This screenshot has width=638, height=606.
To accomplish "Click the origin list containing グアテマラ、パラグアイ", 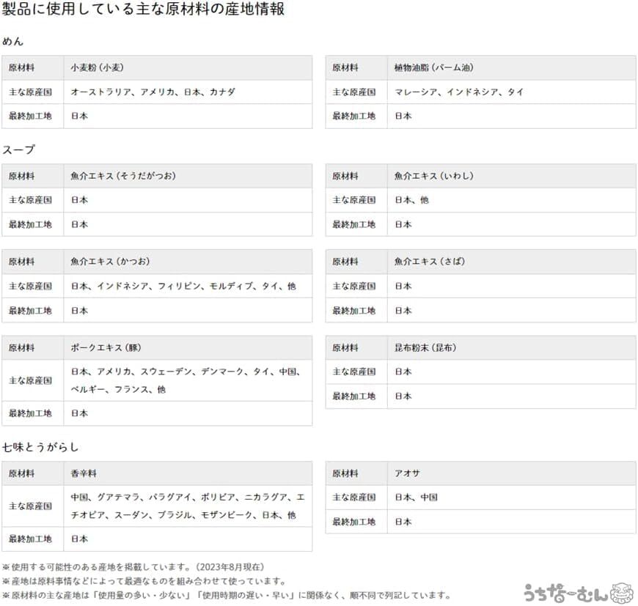I will (x=188, y=506).
